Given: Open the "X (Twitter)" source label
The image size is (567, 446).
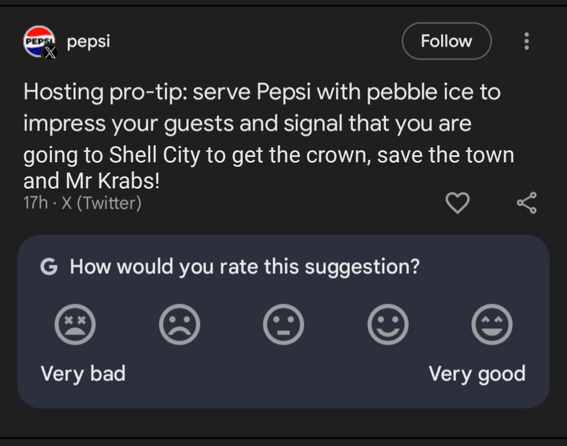Looking at the screenshot, I should click(x=100, y=202).
